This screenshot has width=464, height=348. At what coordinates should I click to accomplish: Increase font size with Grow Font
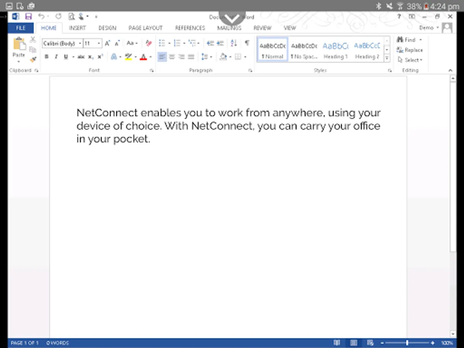pos(107,43)
